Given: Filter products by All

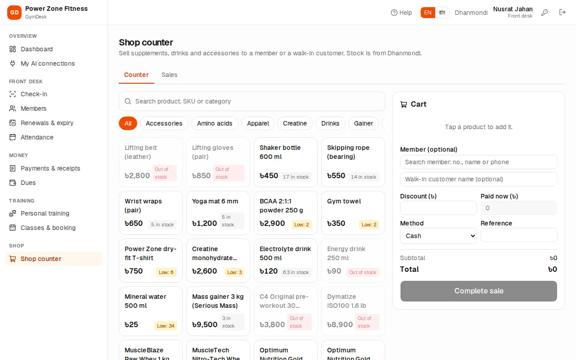Looking at the screenshot, I should point(128,123).
